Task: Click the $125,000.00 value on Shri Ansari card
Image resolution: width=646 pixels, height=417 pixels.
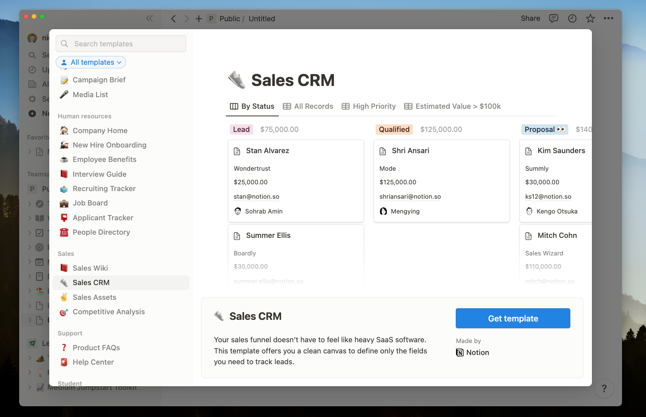Action: tap(398, 182)
